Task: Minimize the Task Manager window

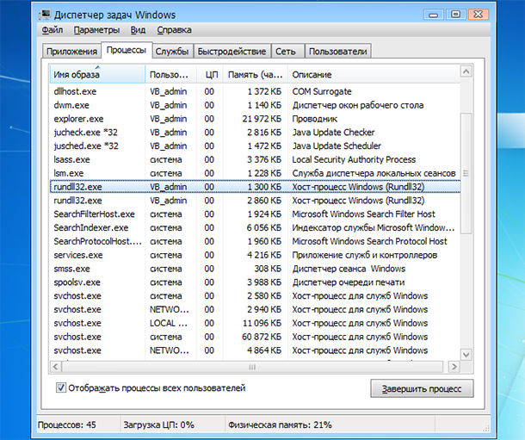Action: (x=434, y=15)
